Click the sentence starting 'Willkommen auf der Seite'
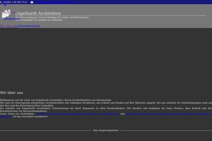 tap(55, 100)
